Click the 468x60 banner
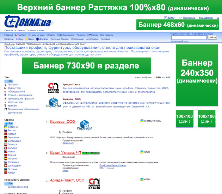222x194 pixels. pos(178,25)
